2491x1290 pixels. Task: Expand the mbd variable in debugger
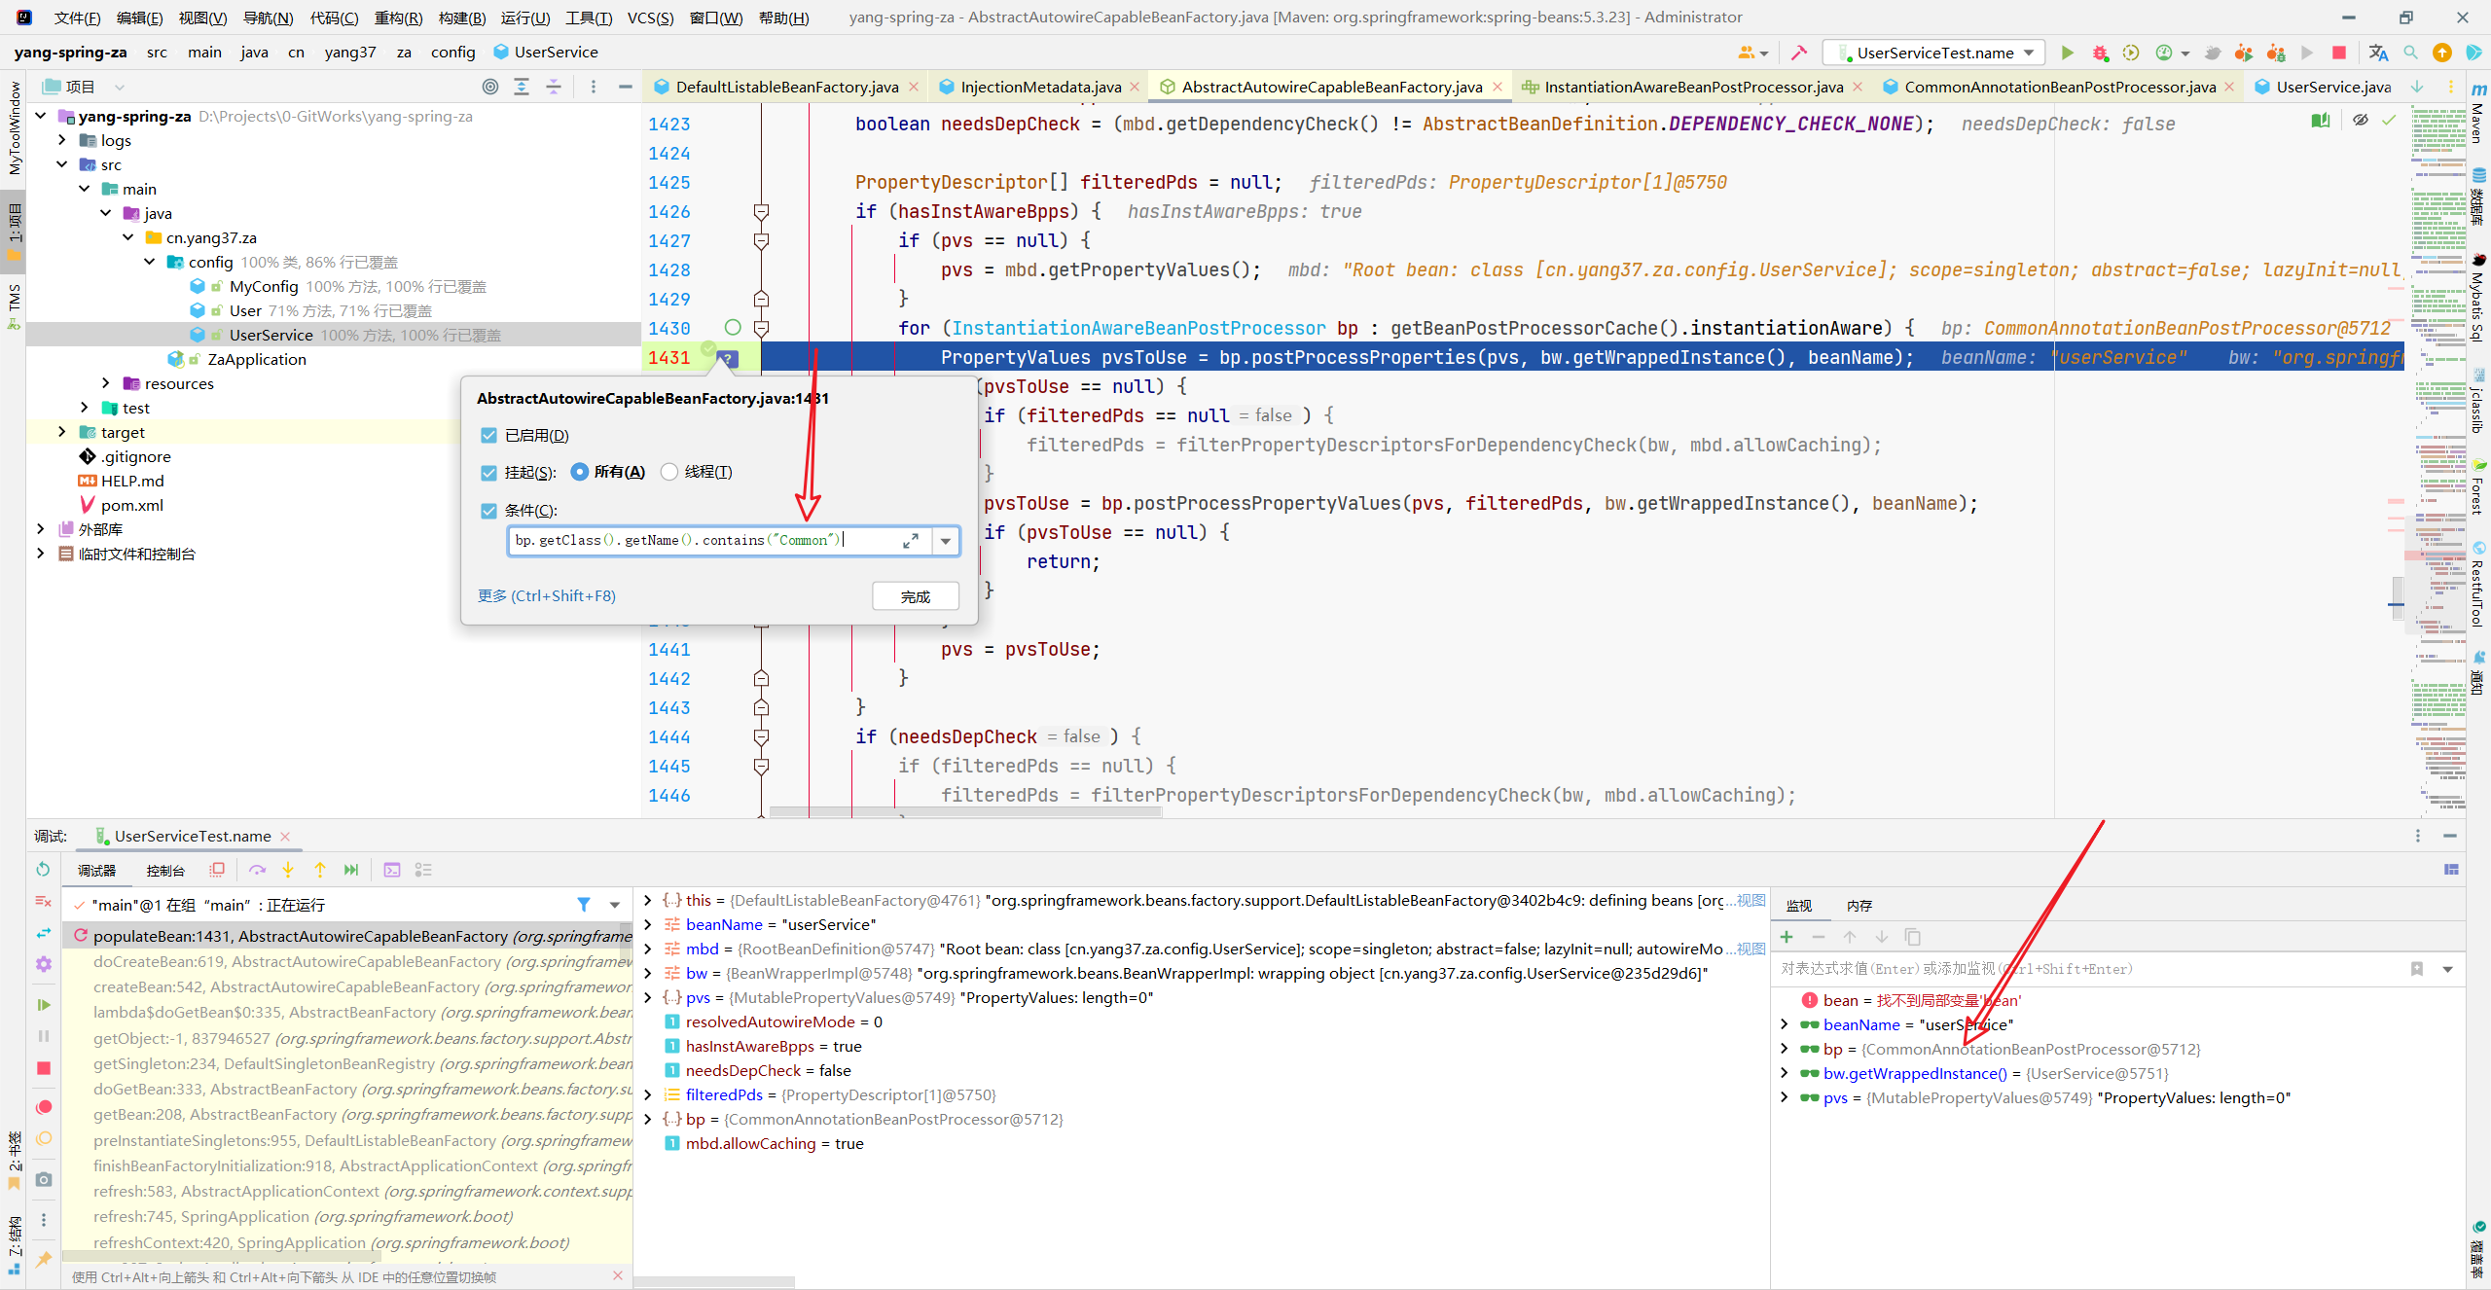648,949
